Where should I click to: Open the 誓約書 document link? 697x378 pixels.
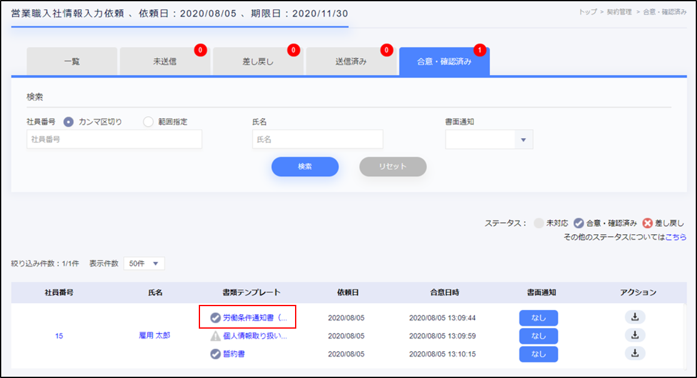234,354
